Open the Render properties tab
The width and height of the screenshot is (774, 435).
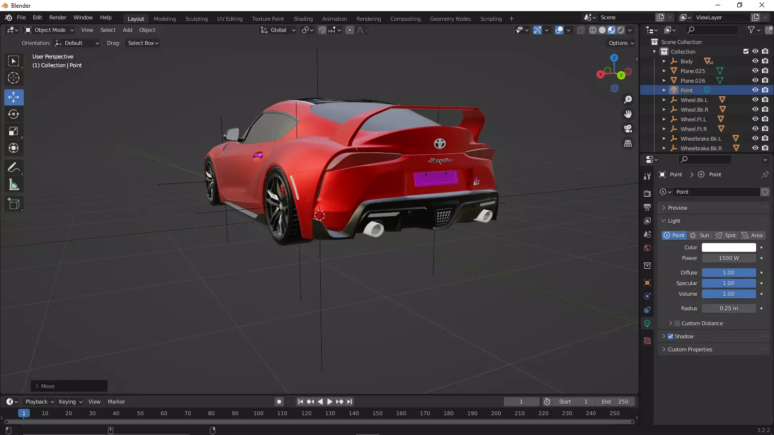(647, 193)
